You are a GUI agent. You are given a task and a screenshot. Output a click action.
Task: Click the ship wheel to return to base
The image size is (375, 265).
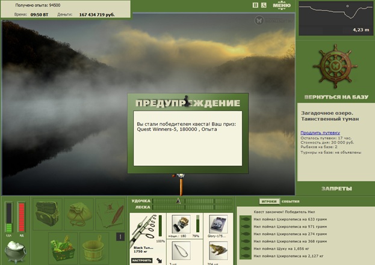click(335, 66)
